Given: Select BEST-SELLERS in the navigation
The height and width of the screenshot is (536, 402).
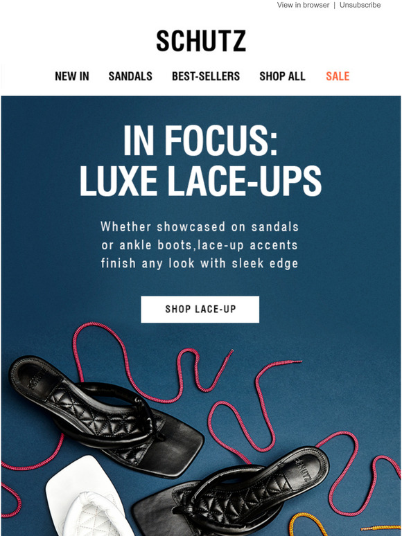Looking at the screenshot, I should coord(206,76).
